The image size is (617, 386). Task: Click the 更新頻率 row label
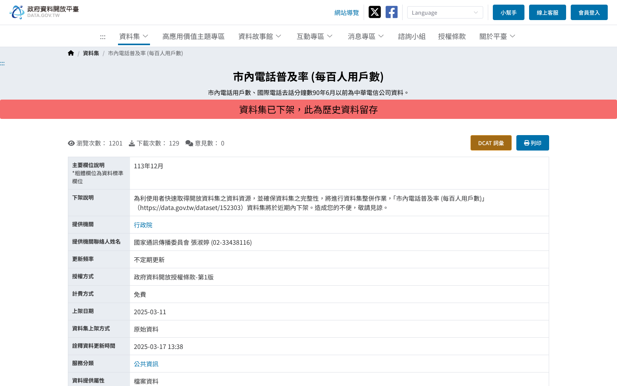tap(83, 259)
